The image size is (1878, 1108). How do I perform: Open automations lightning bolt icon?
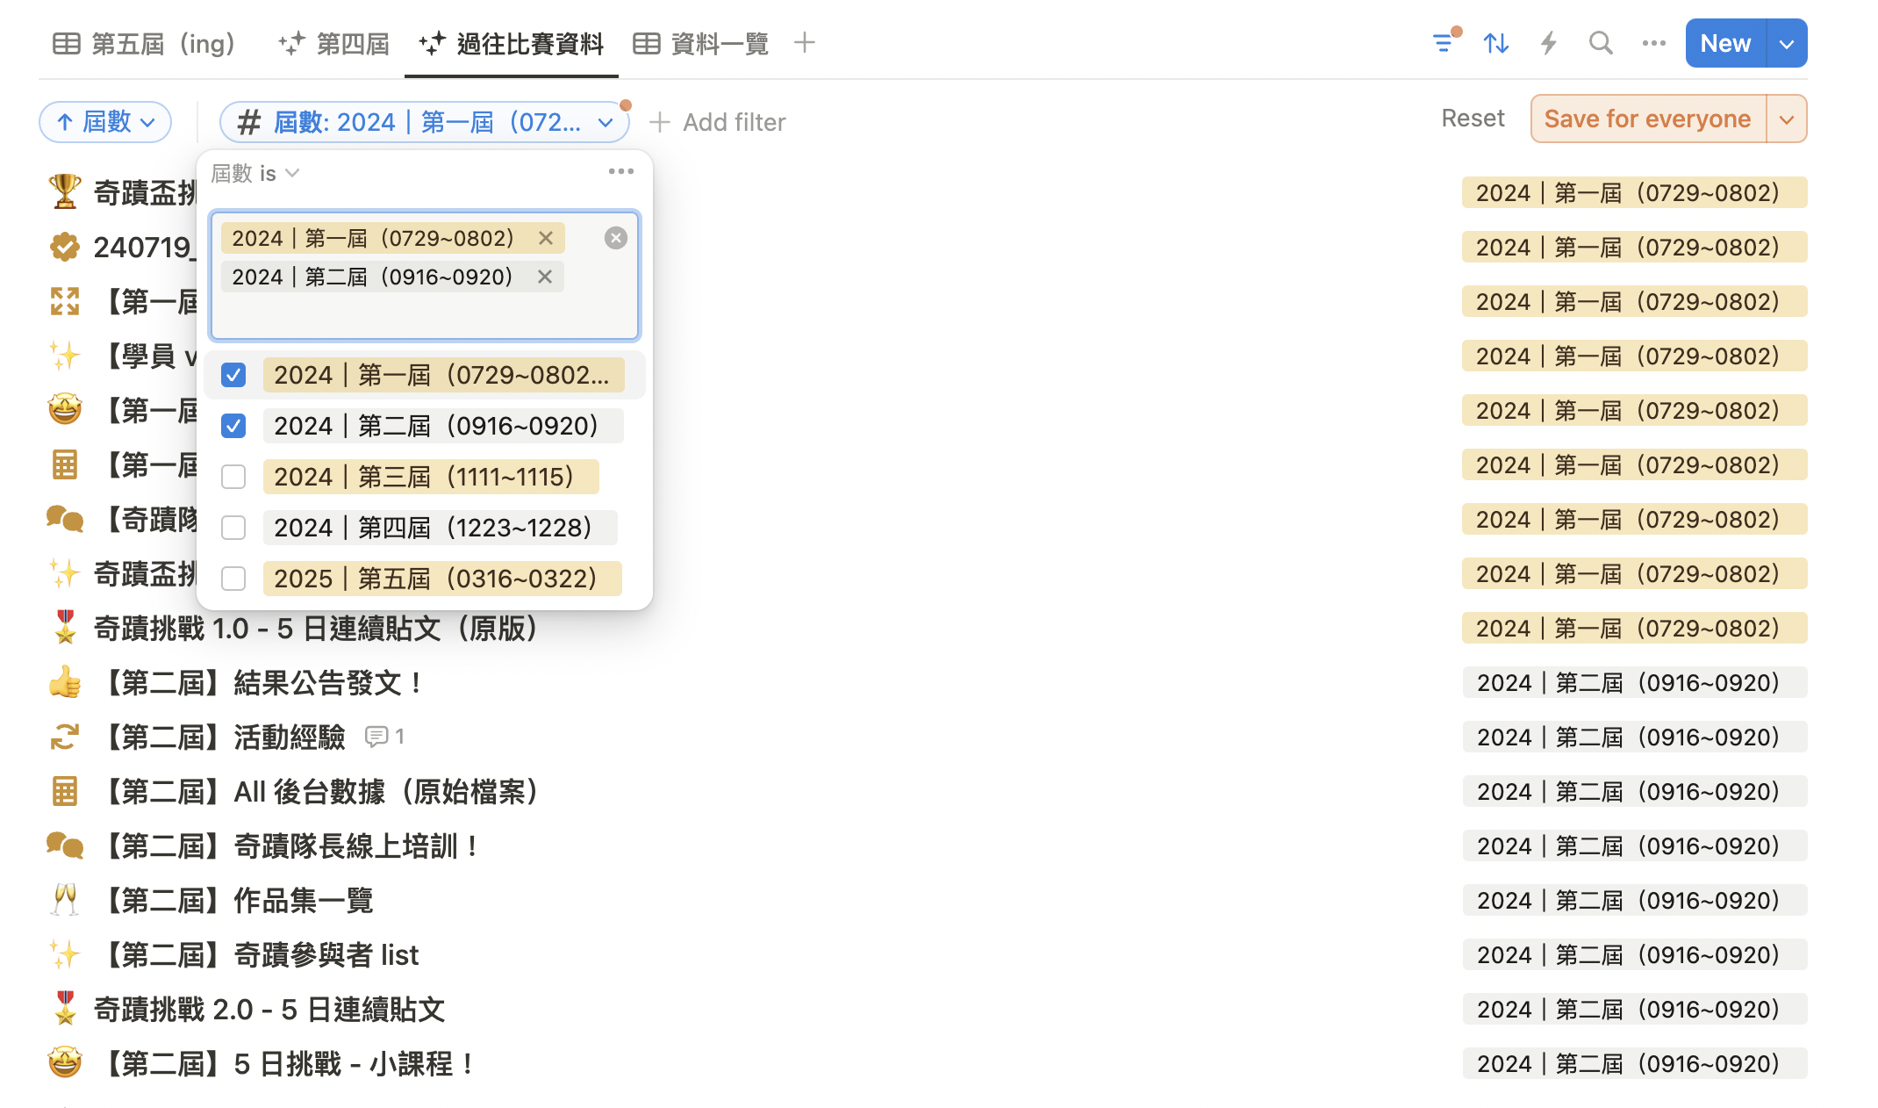click(x=1549, y=43)
